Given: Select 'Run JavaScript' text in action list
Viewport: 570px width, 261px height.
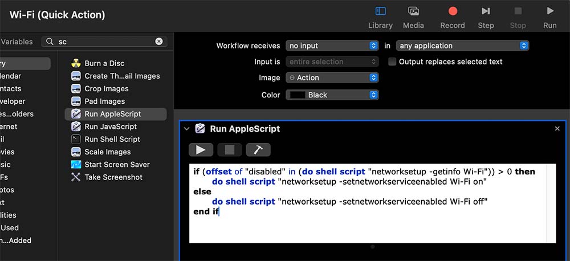Looking at the screenshot, I should [x=111, y=127].
